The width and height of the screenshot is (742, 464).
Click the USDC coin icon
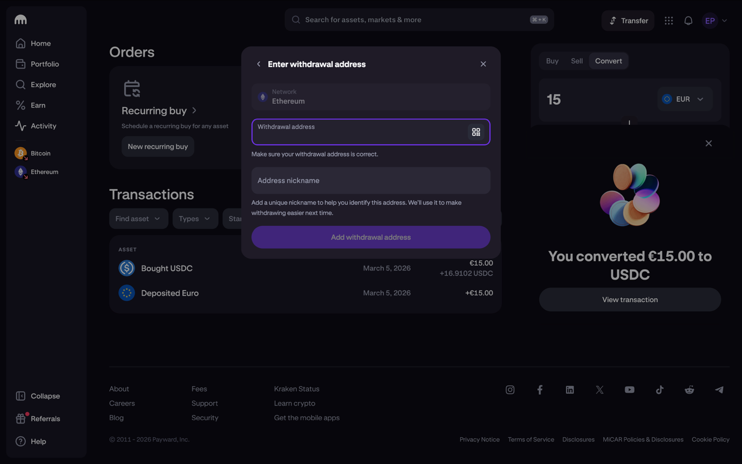pyautogui.click(x=126, y=268)
